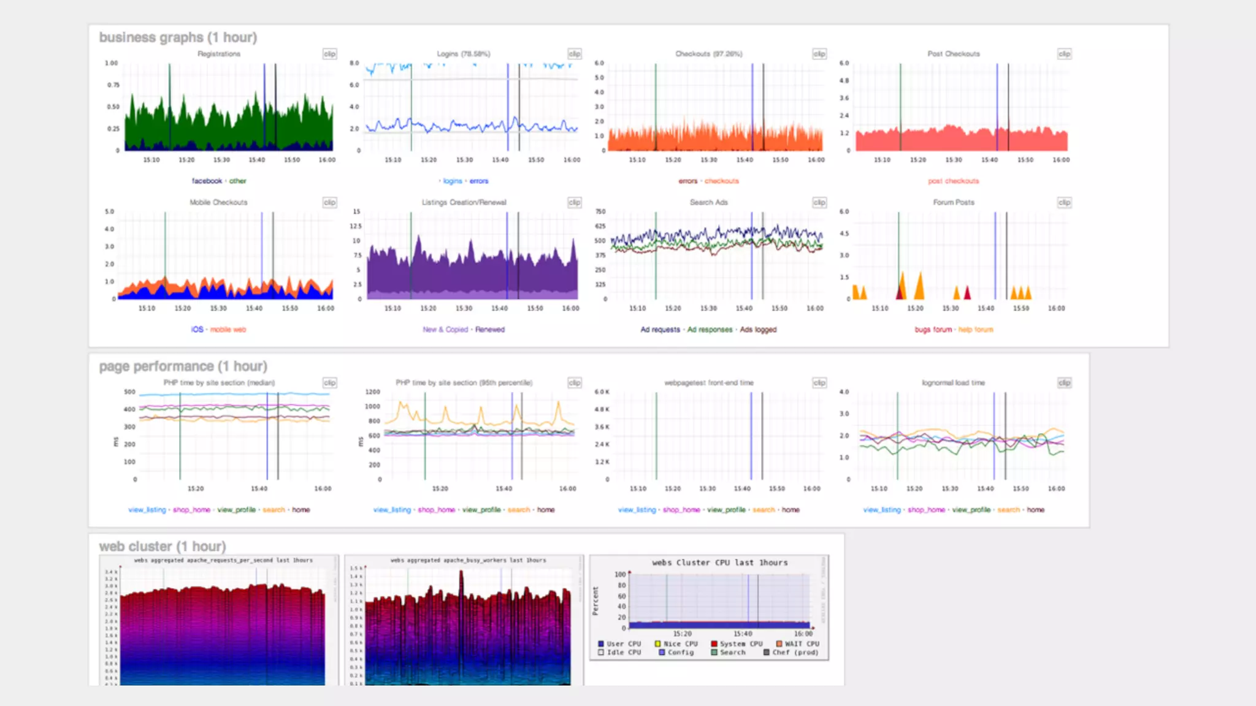Click clip button on lognormal load time graph

tap(1064, 382)
